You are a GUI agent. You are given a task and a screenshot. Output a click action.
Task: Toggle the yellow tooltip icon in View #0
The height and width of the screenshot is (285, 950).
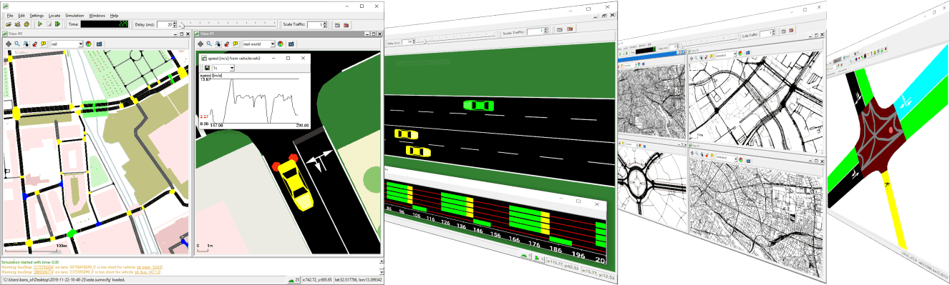(x=44, y=44)
